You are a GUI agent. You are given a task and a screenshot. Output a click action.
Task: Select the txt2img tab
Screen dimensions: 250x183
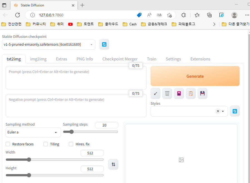tap(14, 59)
